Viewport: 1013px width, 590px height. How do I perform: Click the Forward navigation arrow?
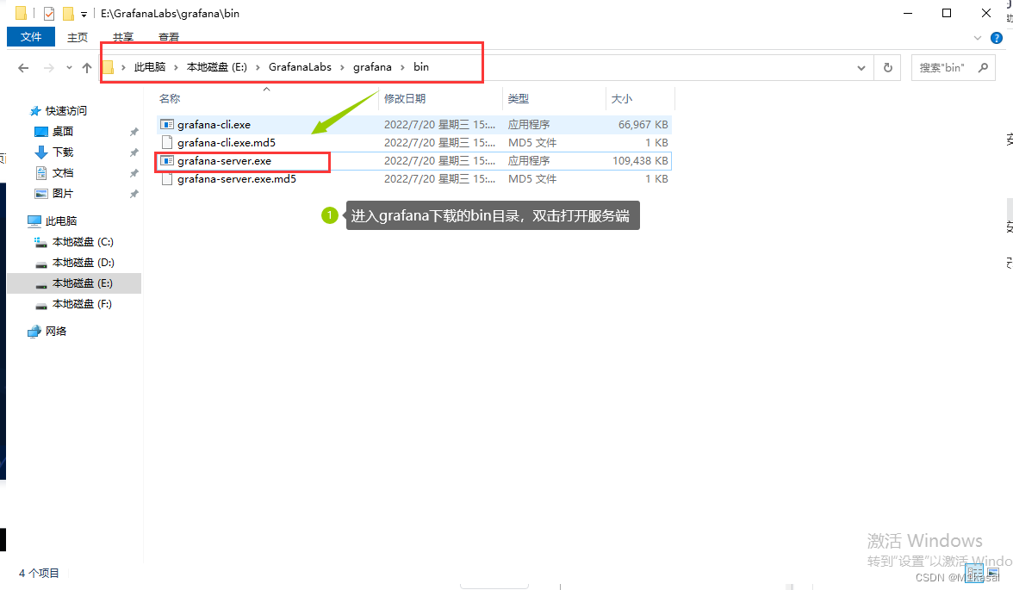48,68
